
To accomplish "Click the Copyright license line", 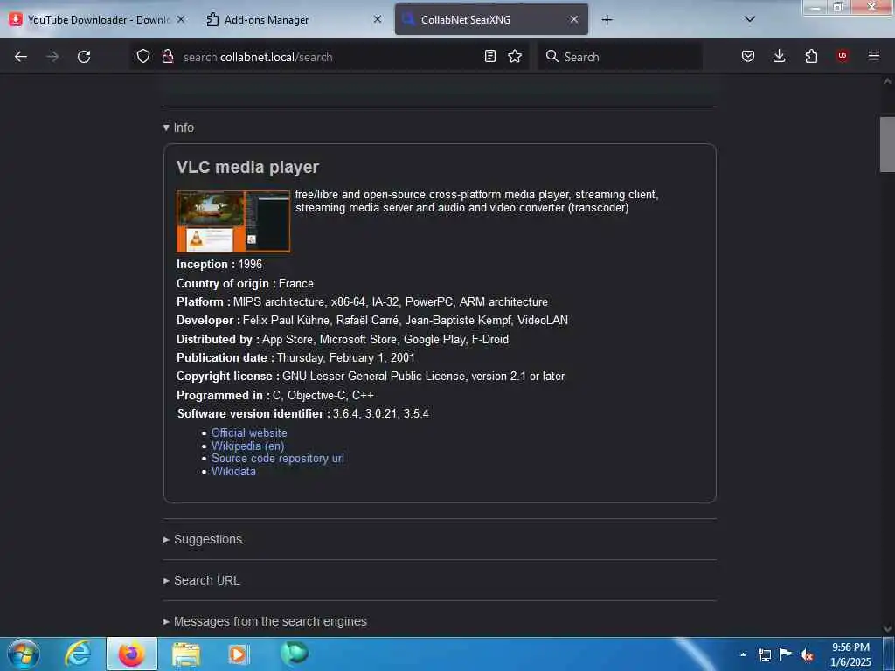I will pos(371,377).
